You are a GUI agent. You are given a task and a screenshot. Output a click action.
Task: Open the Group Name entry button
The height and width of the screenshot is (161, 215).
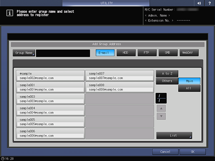[24, 53]
